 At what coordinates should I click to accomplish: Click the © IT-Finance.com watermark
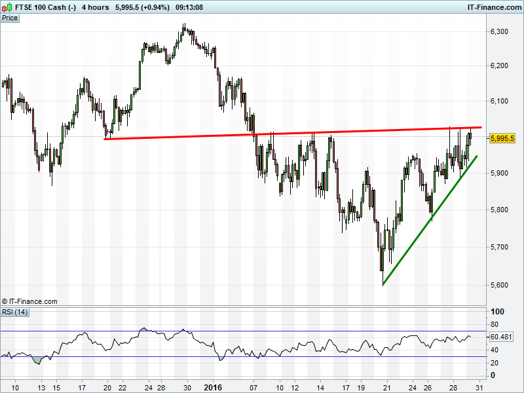coord(29,301)
